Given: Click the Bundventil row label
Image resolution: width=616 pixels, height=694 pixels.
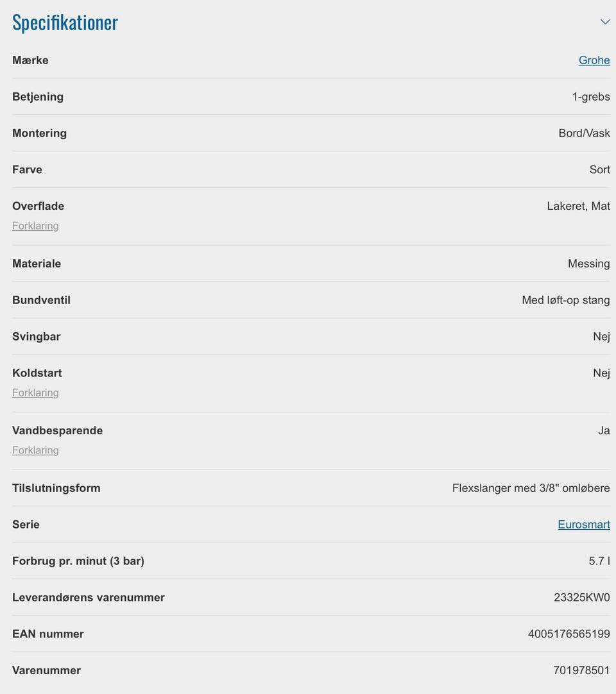Looking at the screenshot, I should [x=41, y=300].
